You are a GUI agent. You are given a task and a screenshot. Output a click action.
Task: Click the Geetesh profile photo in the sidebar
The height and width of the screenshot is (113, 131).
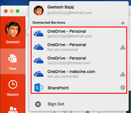[13, 29]
